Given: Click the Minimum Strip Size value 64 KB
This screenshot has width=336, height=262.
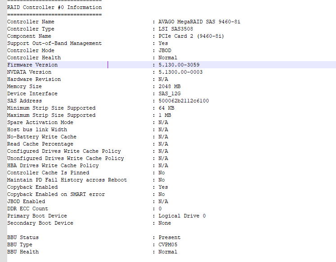Looking at the screenshot, I should [166, 108].
